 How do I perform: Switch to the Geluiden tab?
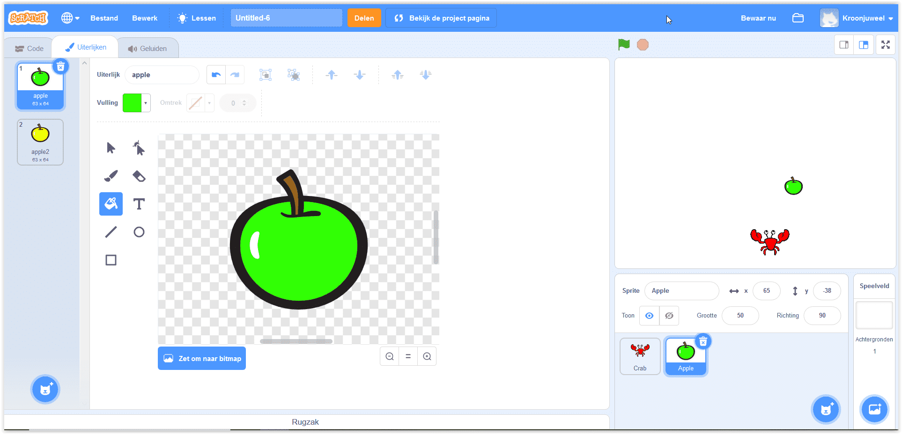tap(148, 49)
